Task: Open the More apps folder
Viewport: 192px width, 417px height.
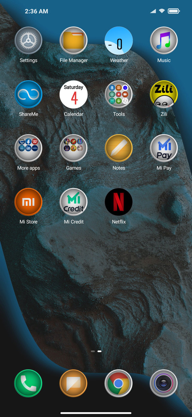Action: [x=28, y=148]
